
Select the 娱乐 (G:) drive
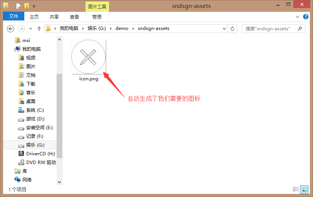point(30,145)
